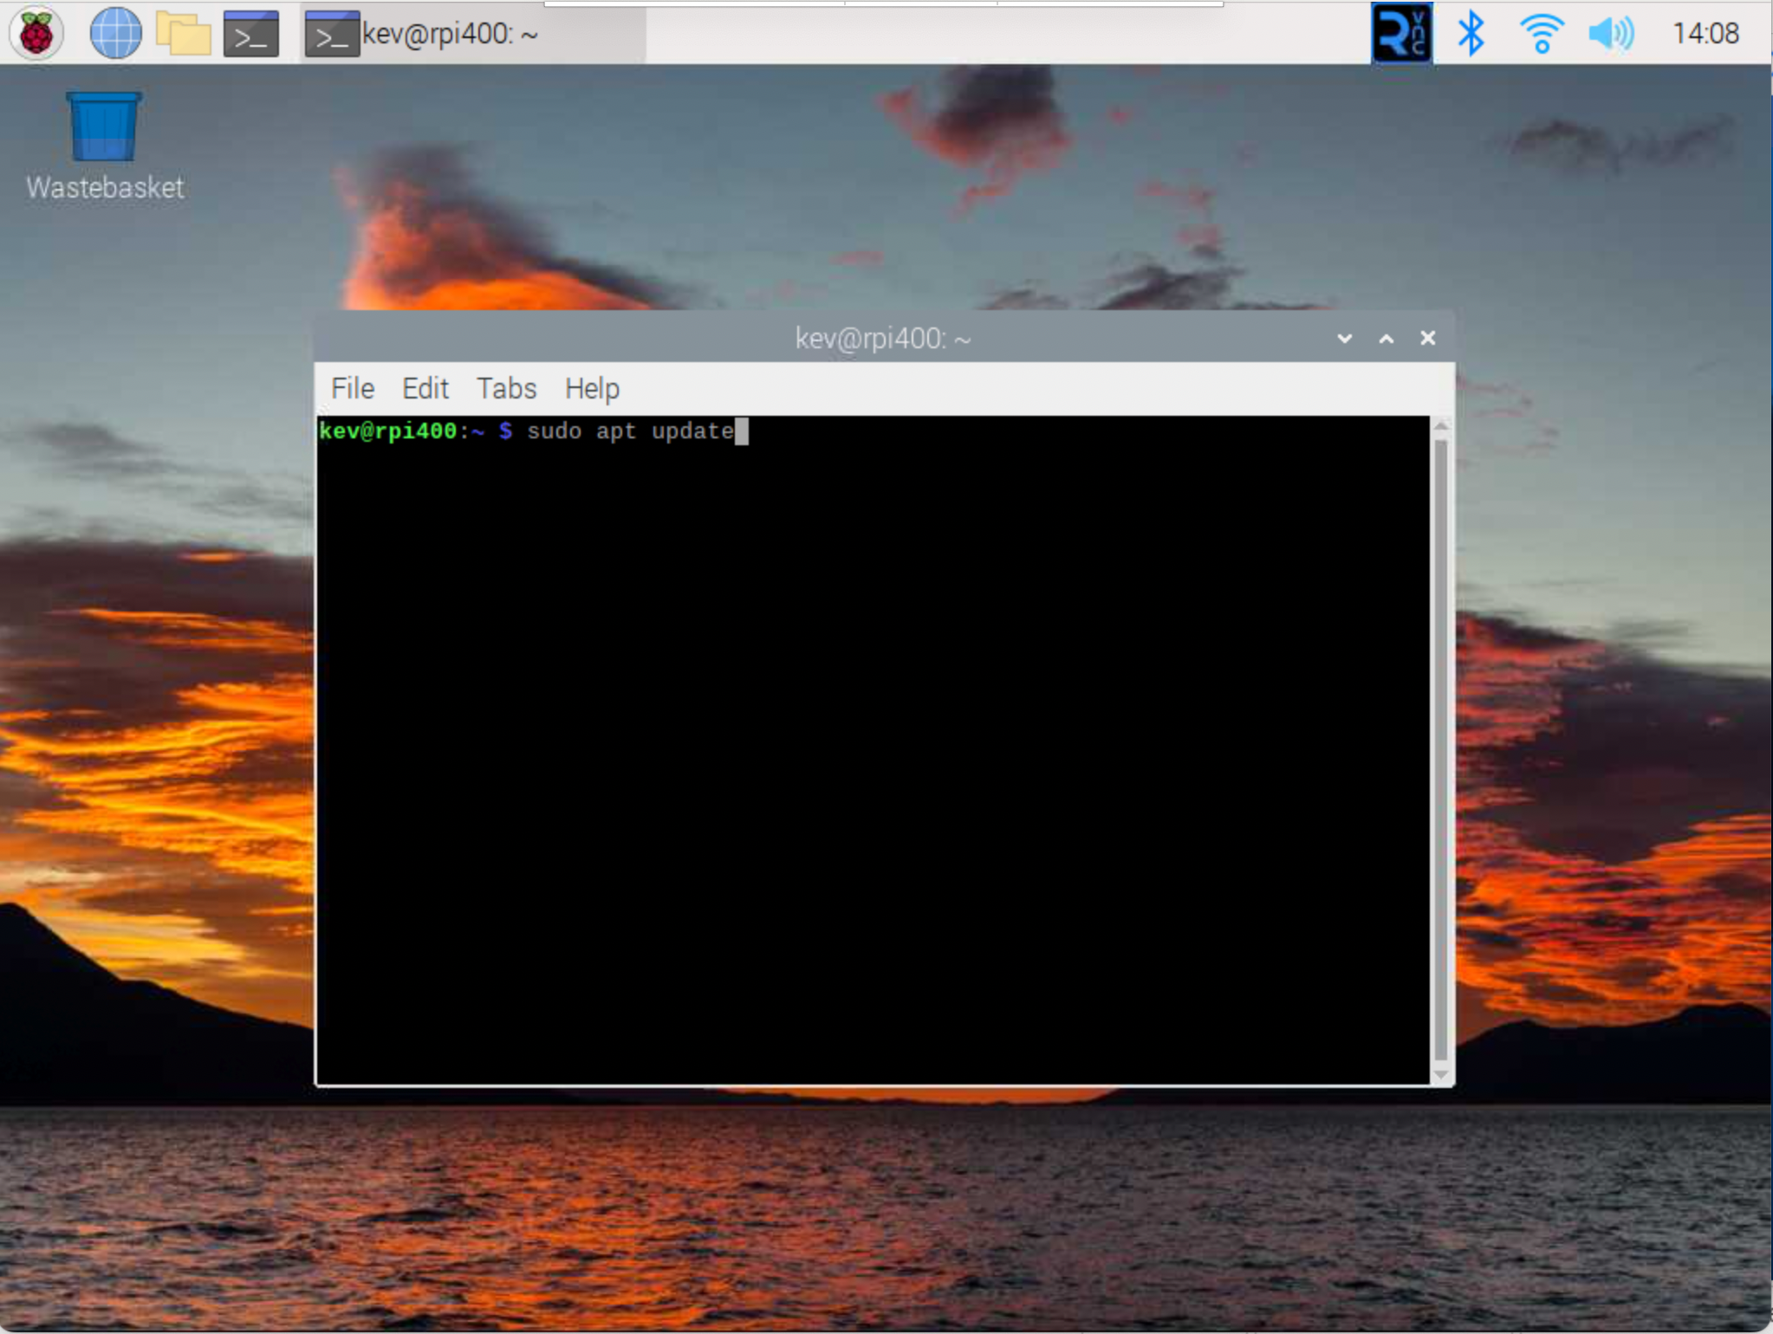Click the terminal title bar kev@rpi400: ~
Image resolution: width=1773 pixels, height=1334 pixels.
click(x=884, y=338)
